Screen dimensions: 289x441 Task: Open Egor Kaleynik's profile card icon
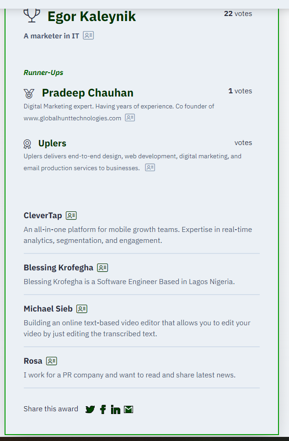(x=88, y=35)
